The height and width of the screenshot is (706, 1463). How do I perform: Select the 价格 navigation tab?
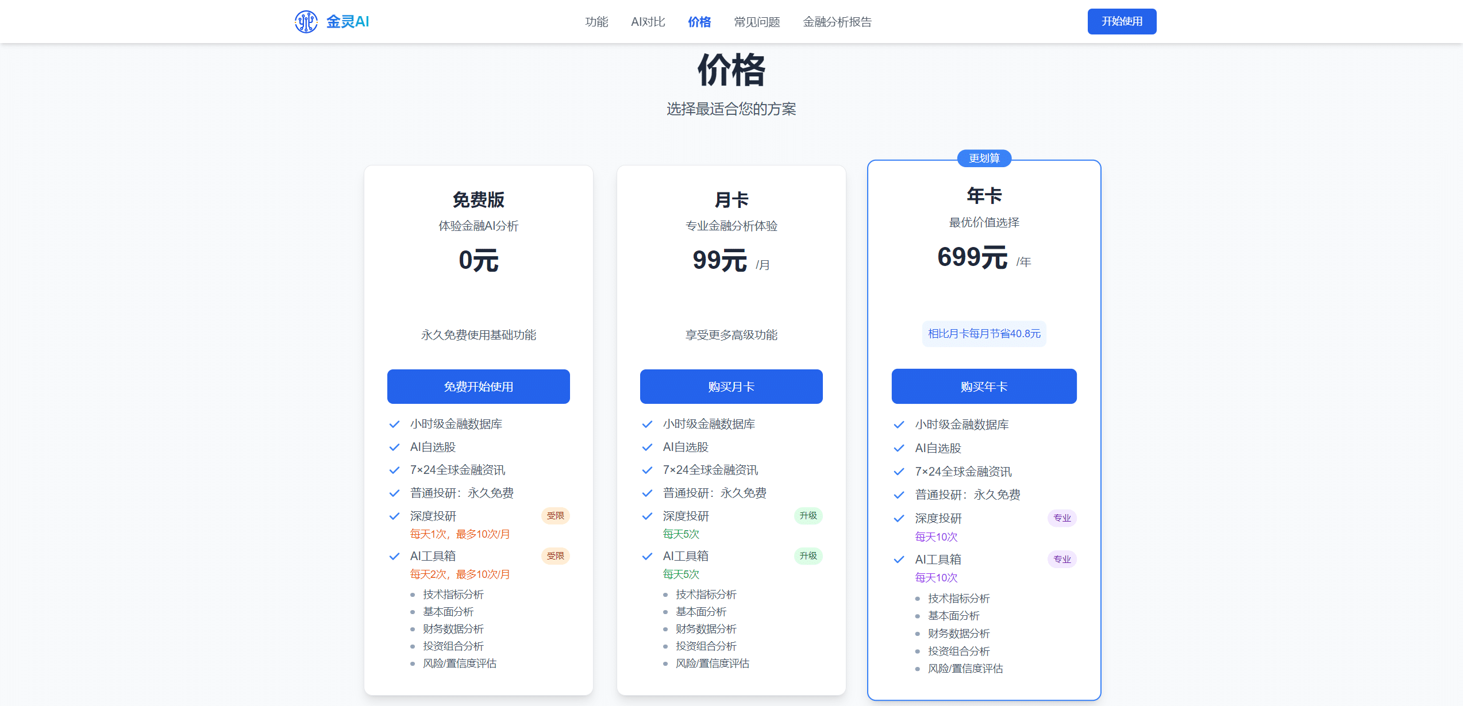(x=699, y=22)
